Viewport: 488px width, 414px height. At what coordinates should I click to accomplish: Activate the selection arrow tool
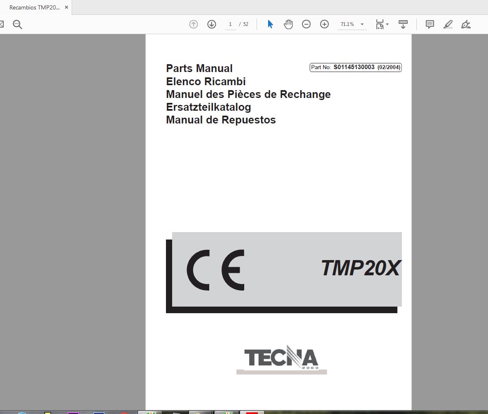click(x=270, y=24)
